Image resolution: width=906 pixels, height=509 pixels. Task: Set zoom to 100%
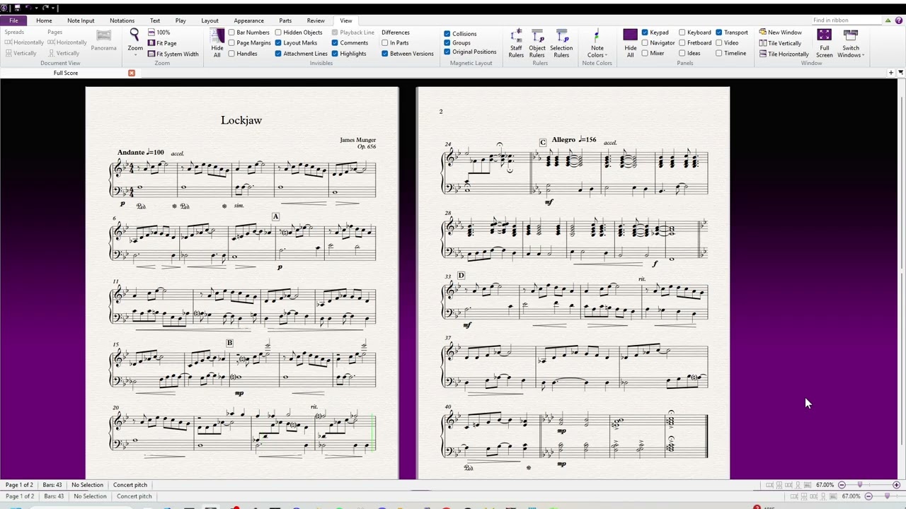click(159, 33)
